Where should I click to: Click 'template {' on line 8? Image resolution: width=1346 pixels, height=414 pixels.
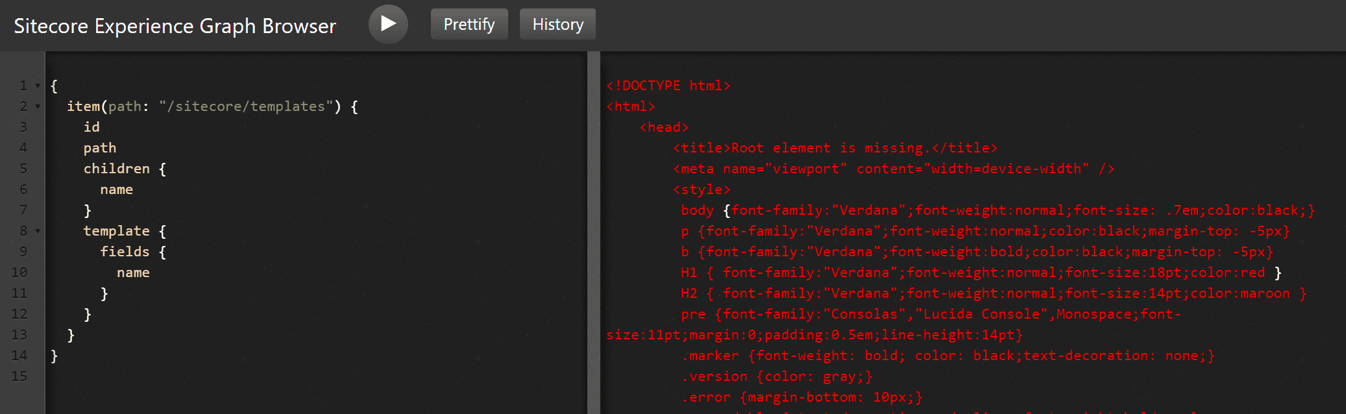click(125, 231)
